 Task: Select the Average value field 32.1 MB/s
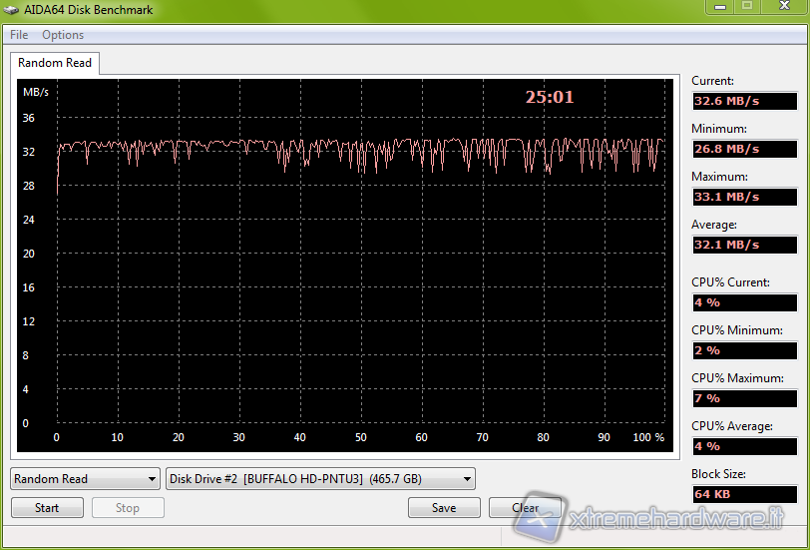coord(744,245)
